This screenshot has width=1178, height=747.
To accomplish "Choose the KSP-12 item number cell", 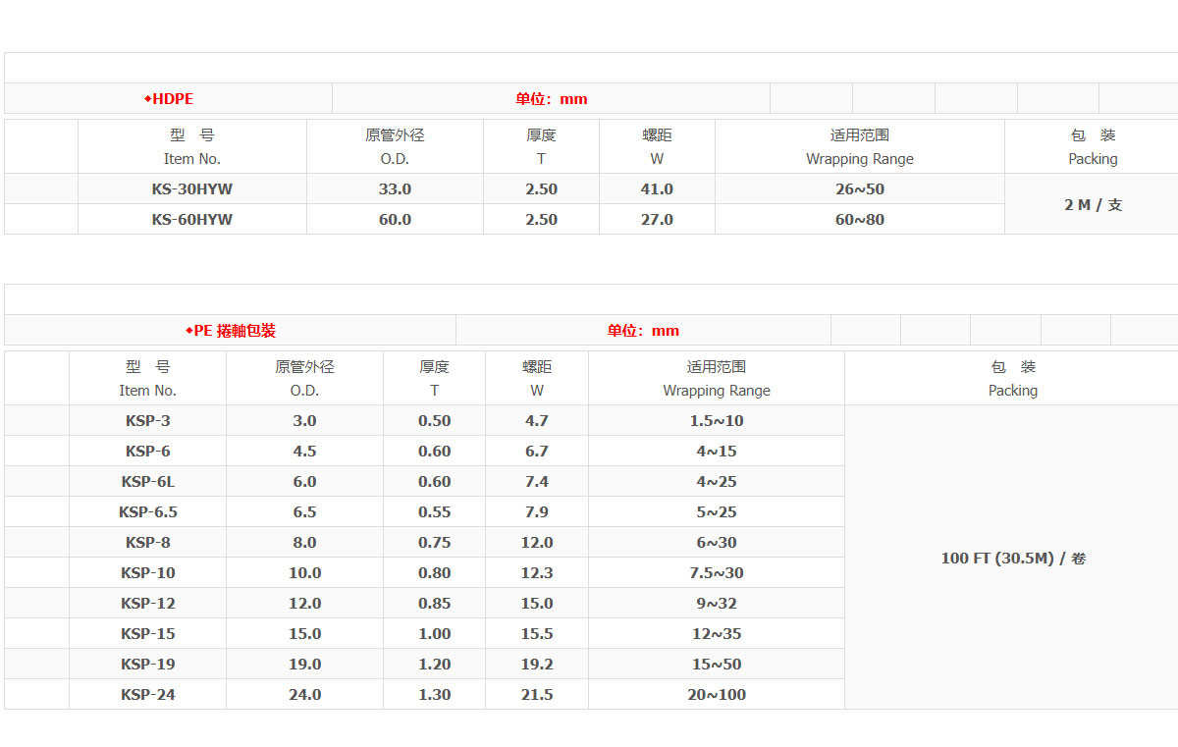I will 148,604.
